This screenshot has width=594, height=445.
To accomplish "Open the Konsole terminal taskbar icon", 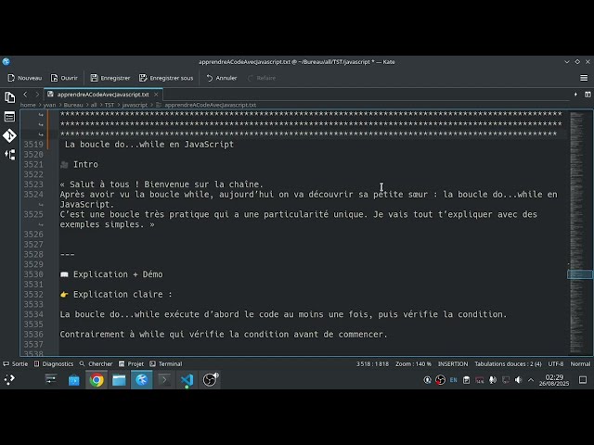I will tap(164, 380).
